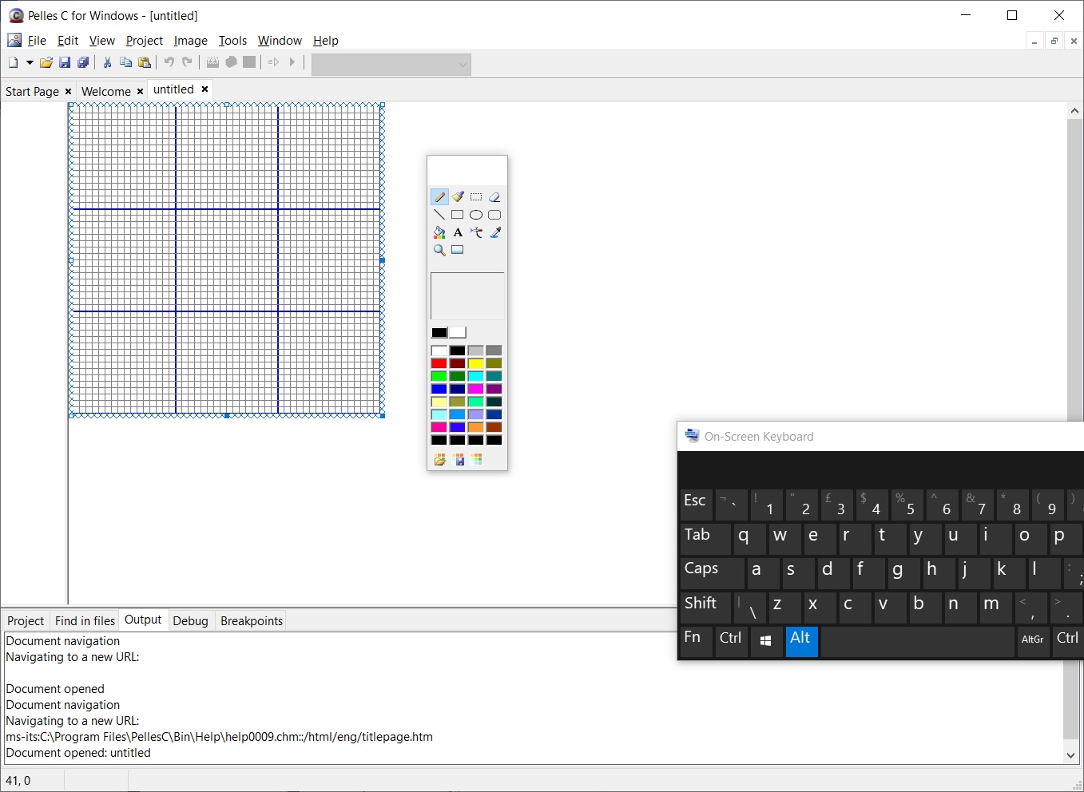Toggle AltGr on the On-Screen Keyboard
Screen dimensions: 1084x792
1033,640
